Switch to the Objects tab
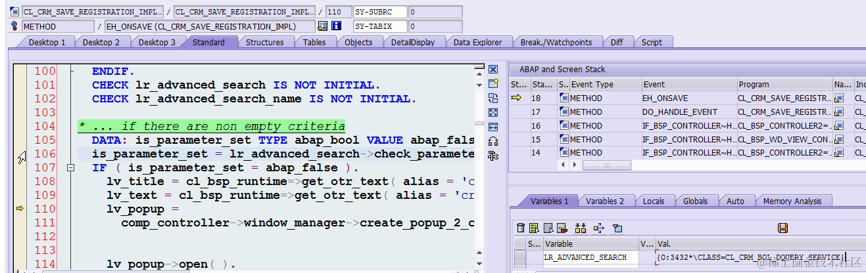The width and height of the screenshot is (866, 273). pyautogui.click(x=359, y=42)
